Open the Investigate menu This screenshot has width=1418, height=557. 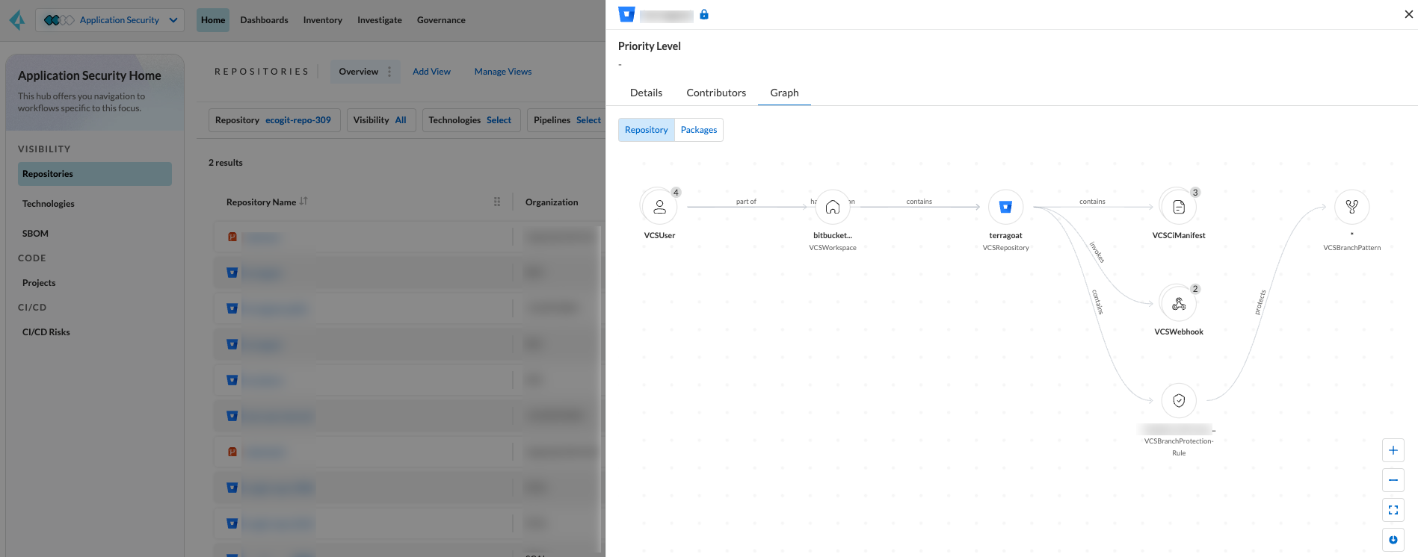point(380,20)
